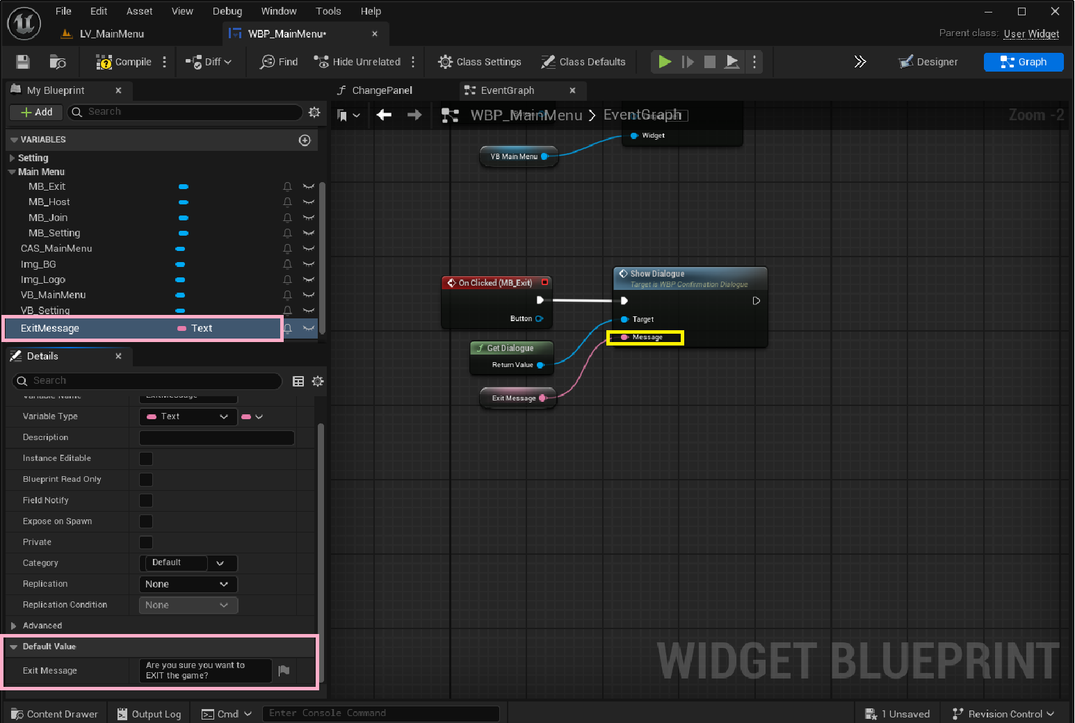Open play mode options menu
The width and height of the screenshot is (1075, 723).
pos(754,62)
